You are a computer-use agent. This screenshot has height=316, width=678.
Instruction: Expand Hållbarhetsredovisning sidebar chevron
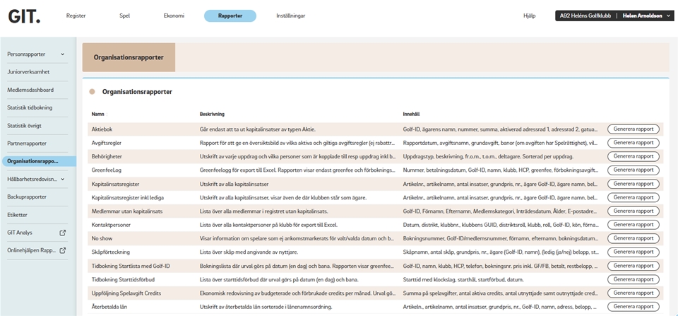pos(63,180)
